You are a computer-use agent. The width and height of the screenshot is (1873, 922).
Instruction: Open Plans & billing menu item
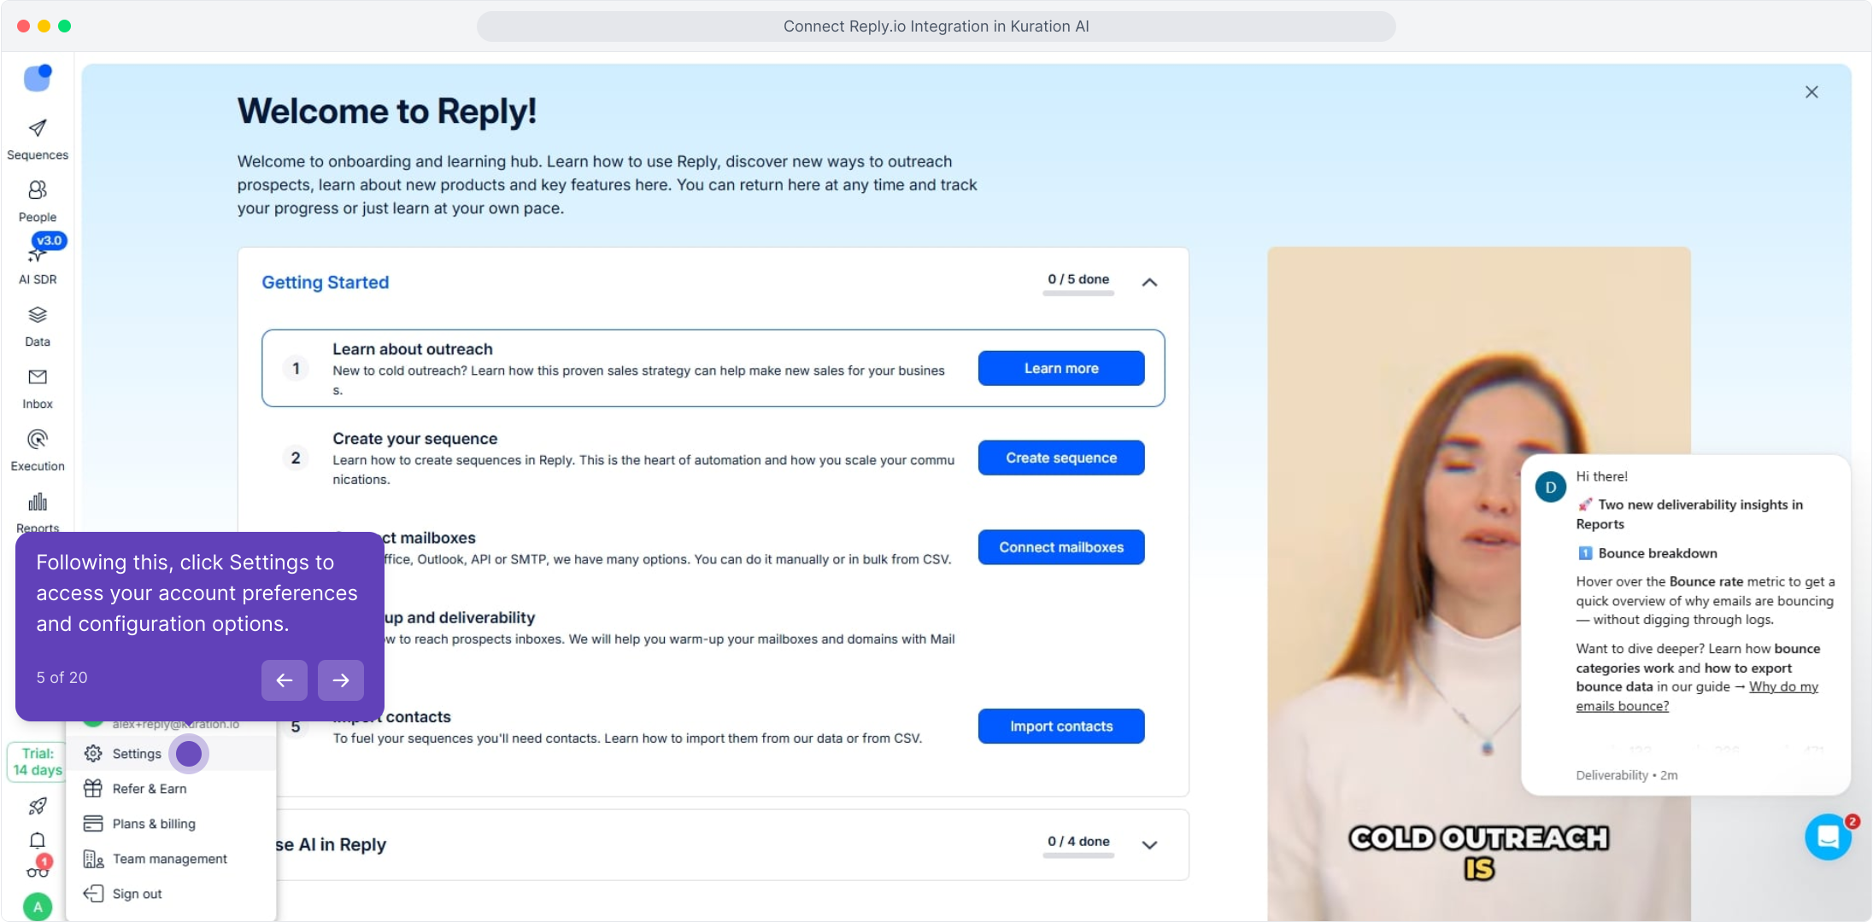171,824
